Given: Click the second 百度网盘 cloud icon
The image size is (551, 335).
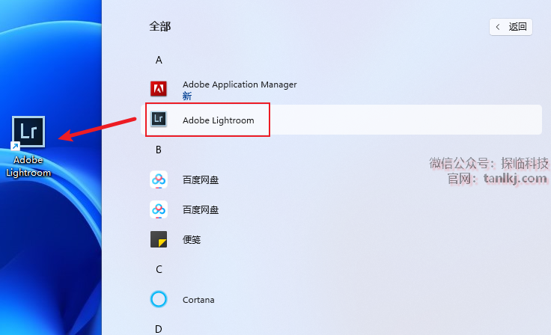Looking at the screenshot, I should [x=159, y=209].
